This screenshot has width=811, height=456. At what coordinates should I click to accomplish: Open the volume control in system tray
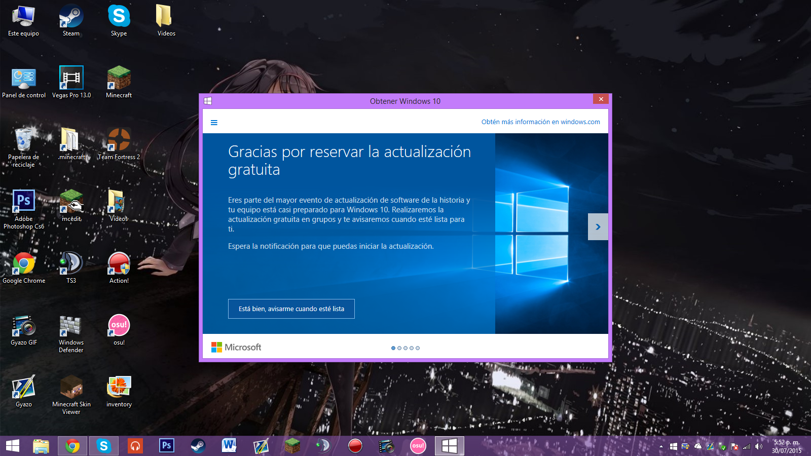(759, 446)
